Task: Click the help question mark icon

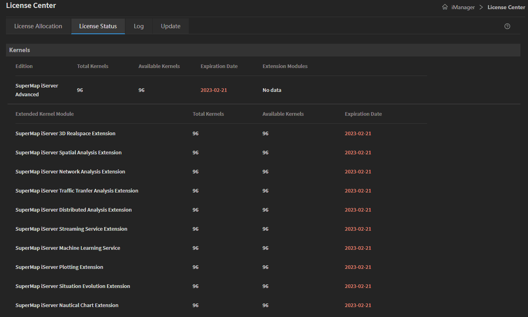Action: tap(507, 26)
